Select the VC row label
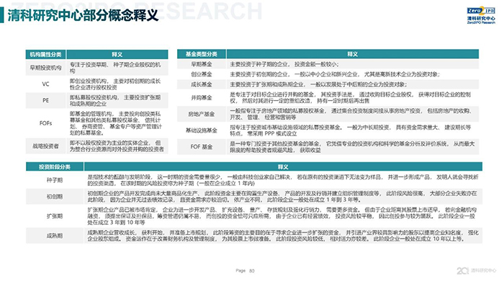 45,84
